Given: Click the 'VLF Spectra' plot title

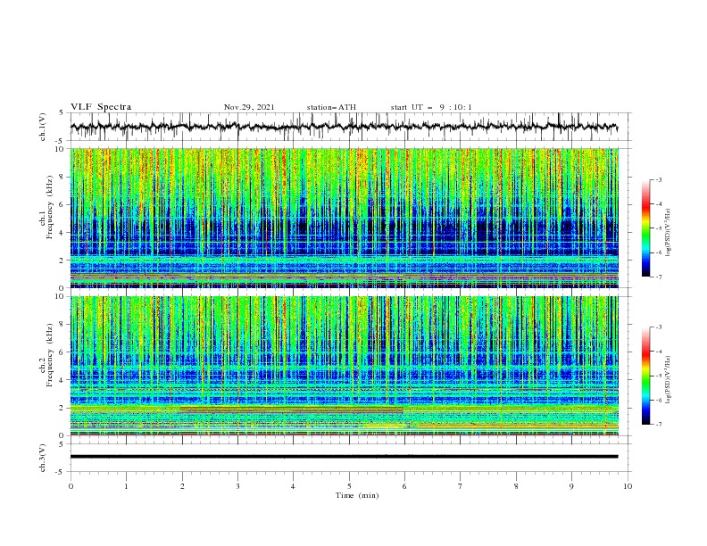Looking at the screenshot, I should (x=101, y=107).
